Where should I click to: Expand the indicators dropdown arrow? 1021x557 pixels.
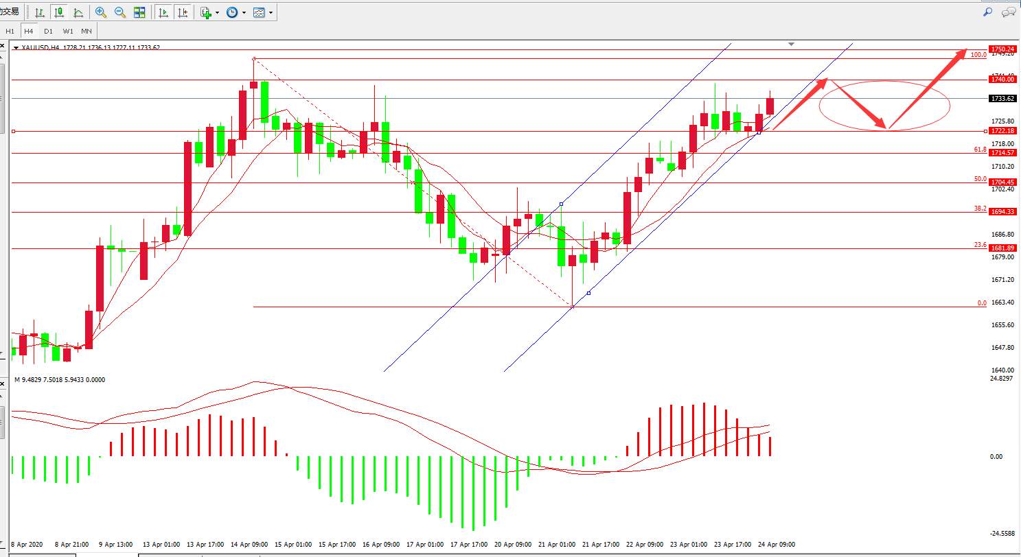pyautogui.click(x=218, y=12)
